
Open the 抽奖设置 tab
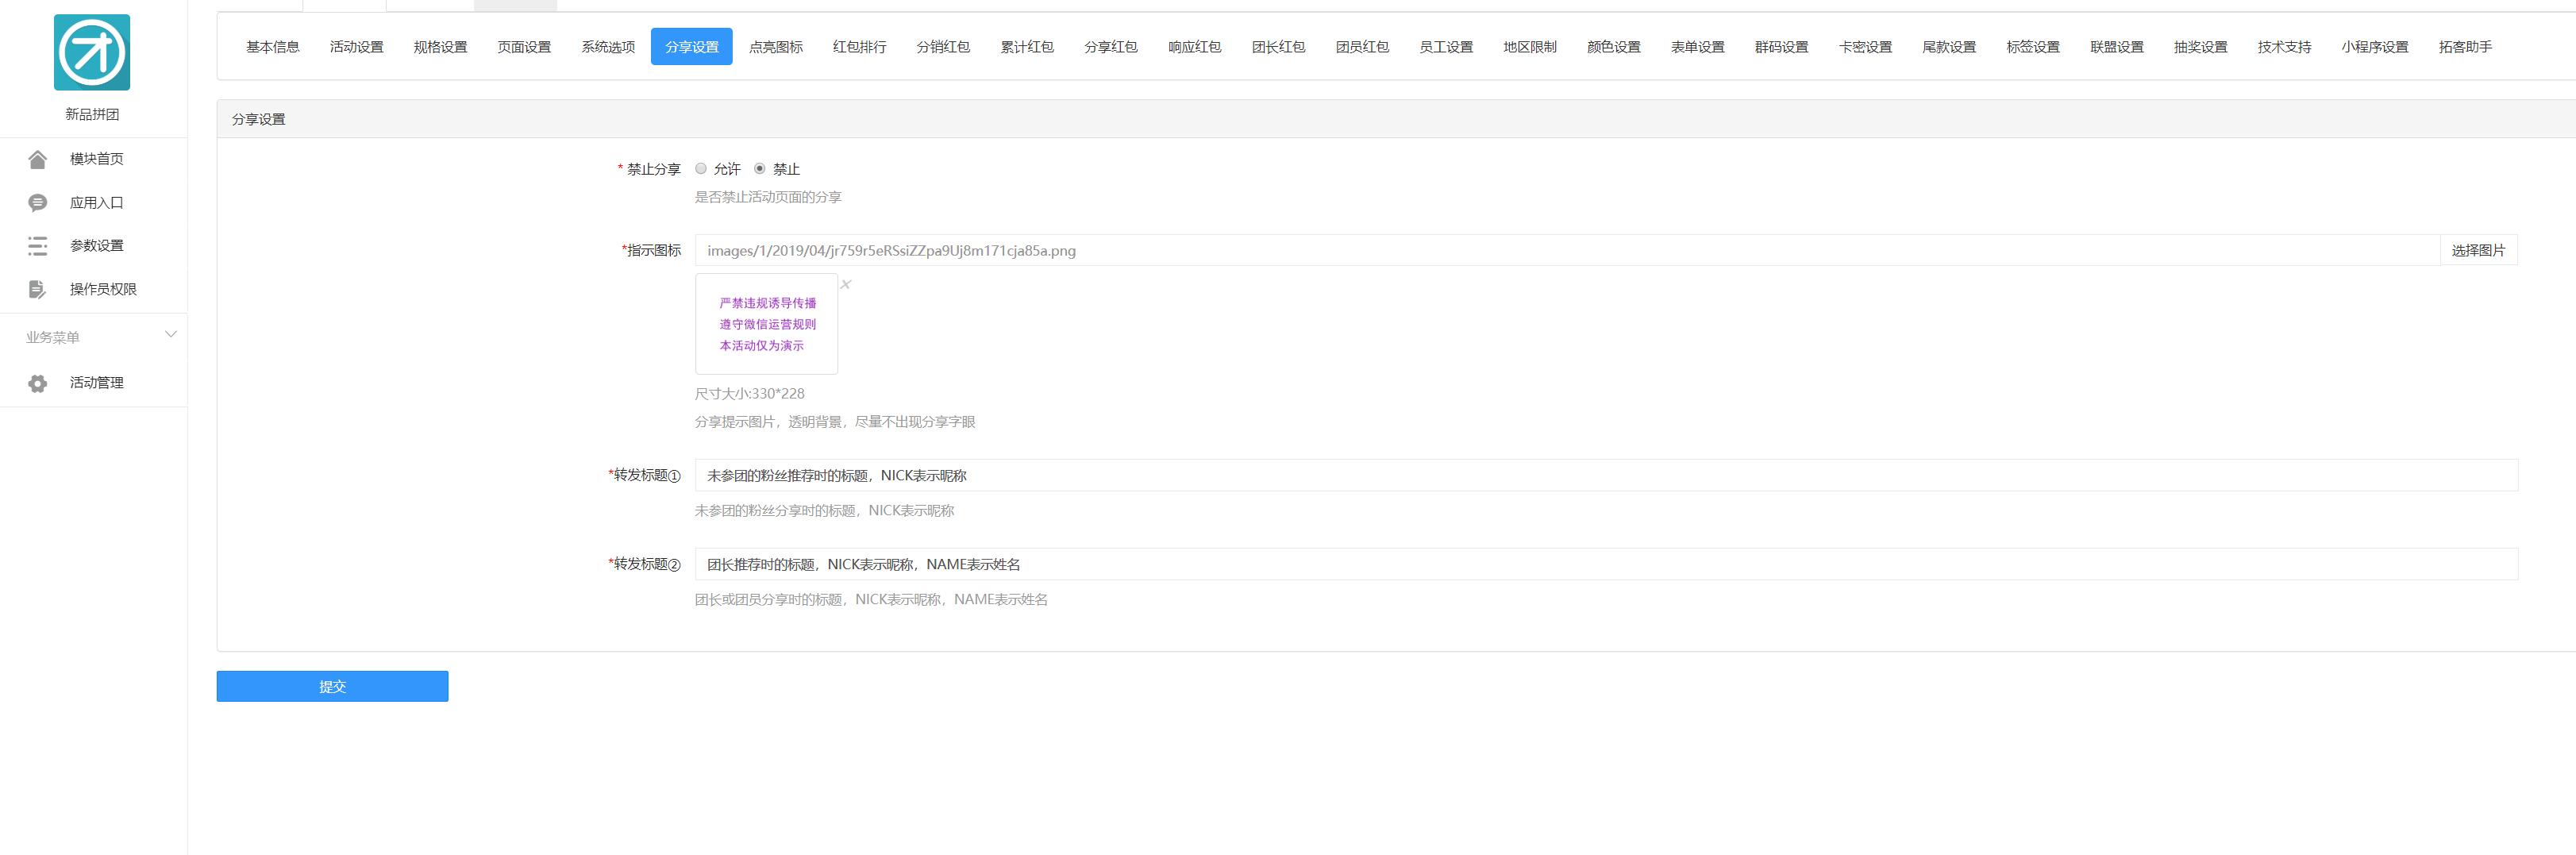point(2201,47)
